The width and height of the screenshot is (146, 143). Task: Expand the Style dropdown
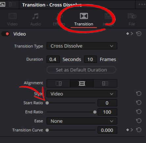(x=82, y=94)
